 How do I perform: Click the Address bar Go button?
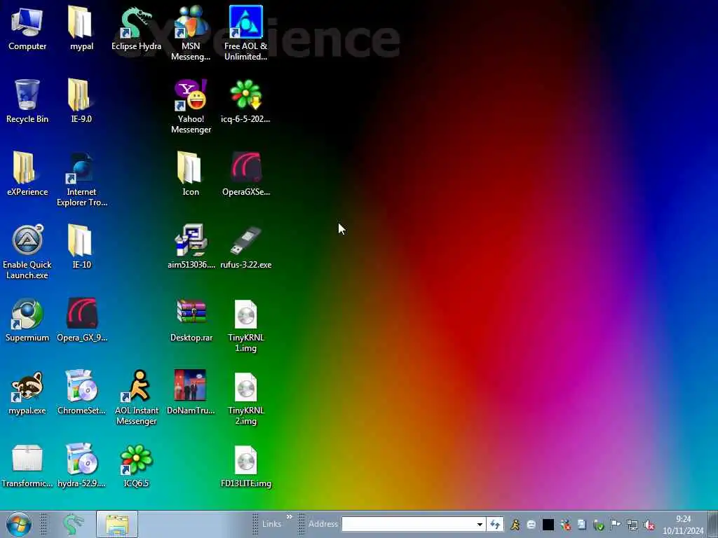tap(495, 524)
